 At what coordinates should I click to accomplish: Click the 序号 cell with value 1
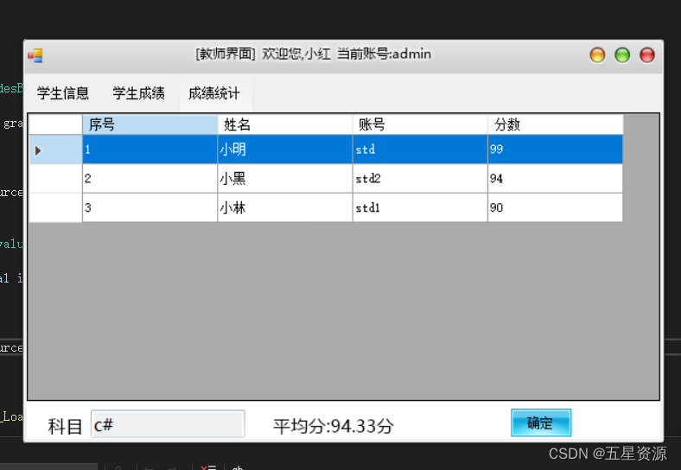pos(150,149)
